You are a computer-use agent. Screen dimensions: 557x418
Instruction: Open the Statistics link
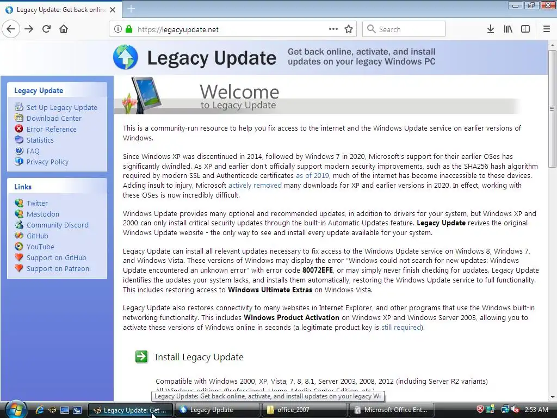40,140
